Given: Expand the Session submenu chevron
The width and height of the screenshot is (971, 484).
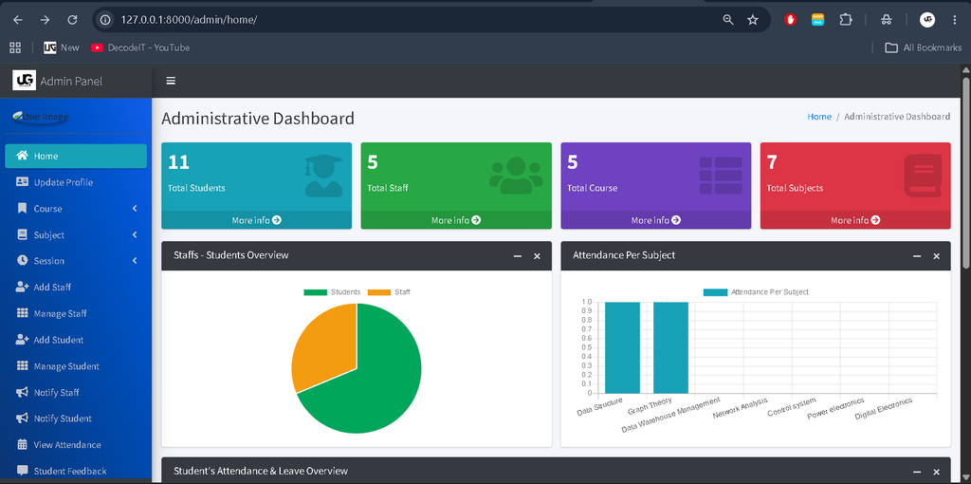Looking at the screenshot, I should click(x=135, y=260).
